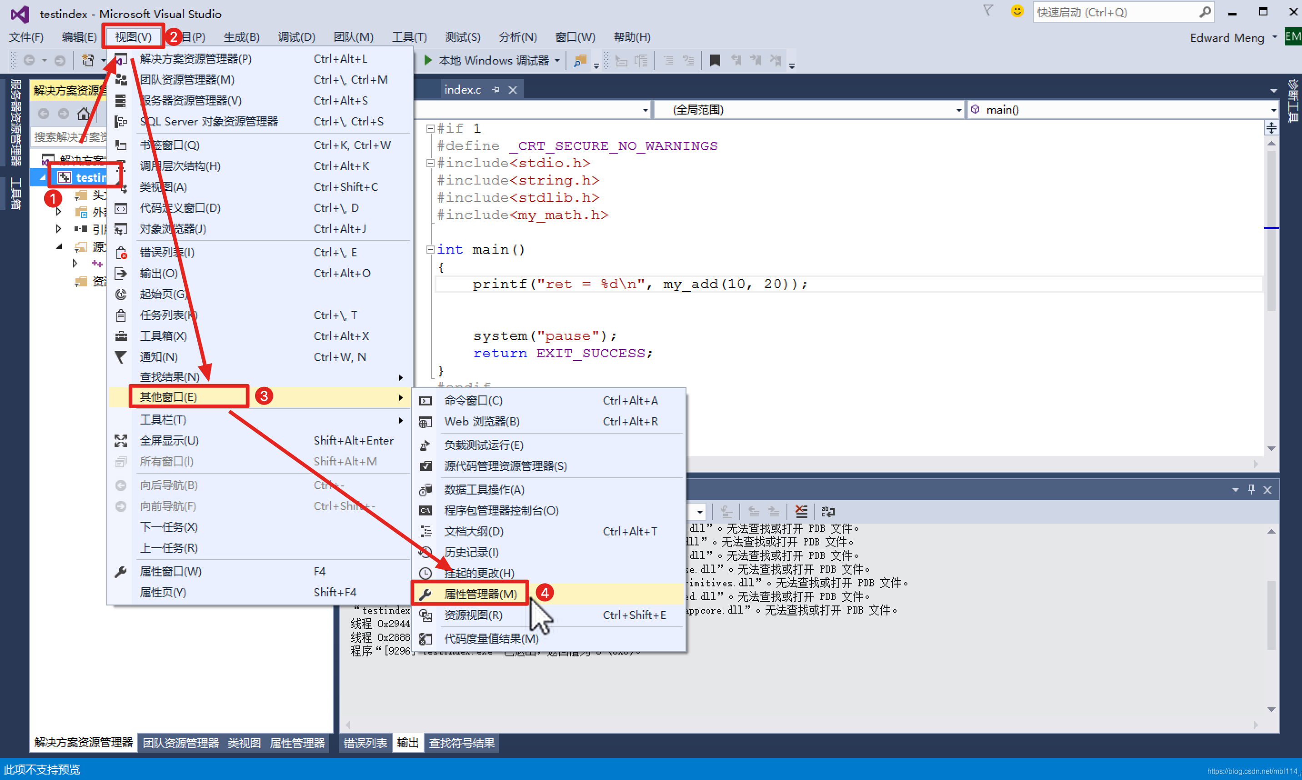Toggle auto-hide pin on output panel
Screen dimensions: 1302x780
(x=1251, y=490)
